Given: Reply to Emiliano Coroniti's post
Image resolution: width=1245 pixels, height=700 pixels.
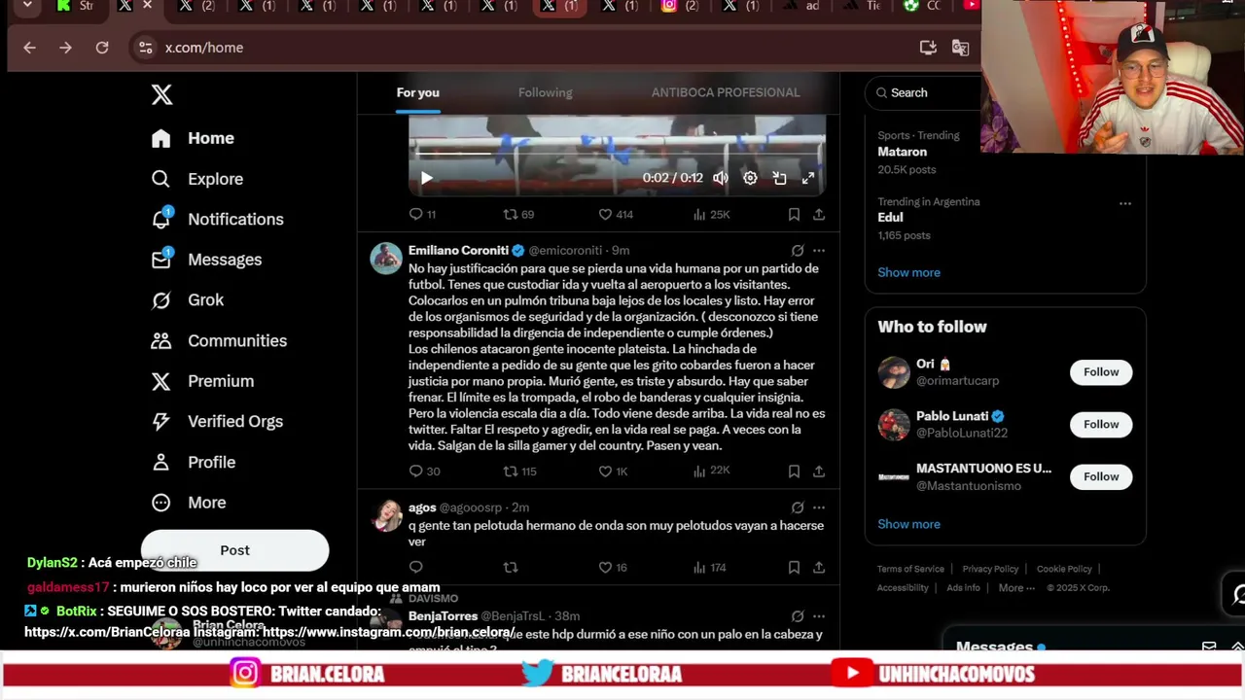Looking at the screenshot, I should pyautogui.click(x=424, y=471).
